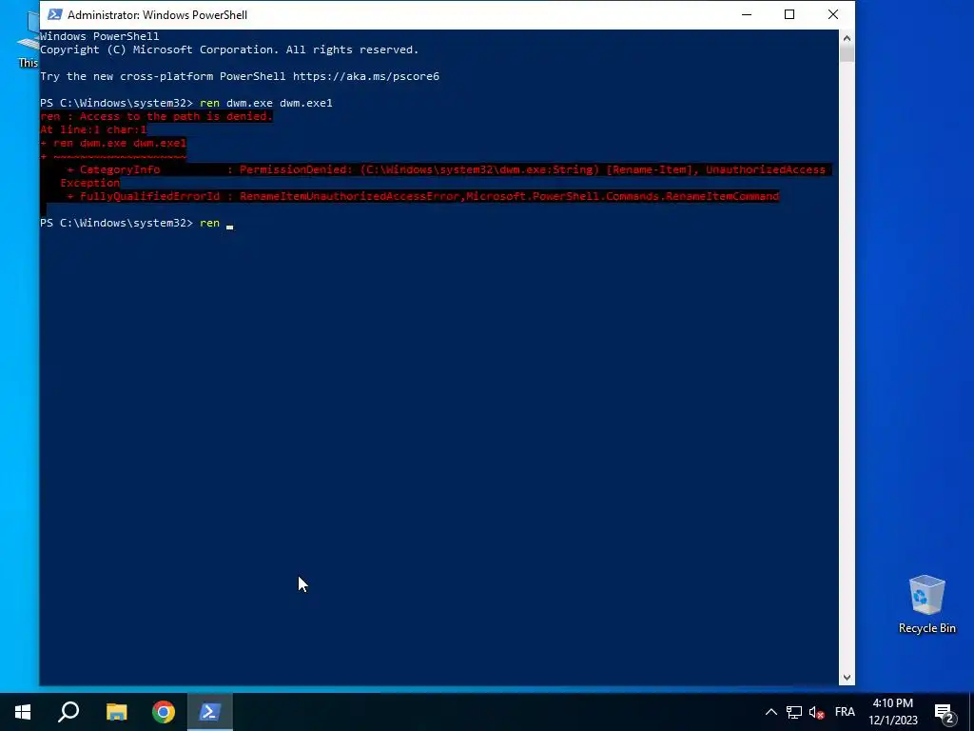
Task: Click the 'At line:1 char:1' line
Action: click(x=93, y=129)
